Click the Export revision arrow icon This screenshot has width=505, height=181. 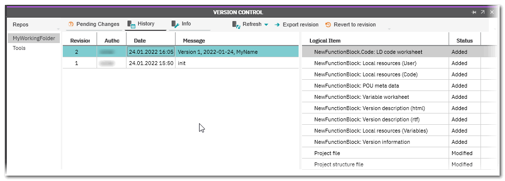(277, 25)
